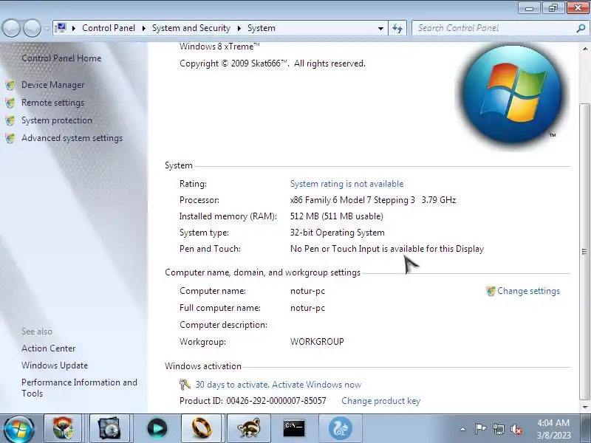Open Device Manager from sidebar

pyautogui.click(x=52, y=85)
